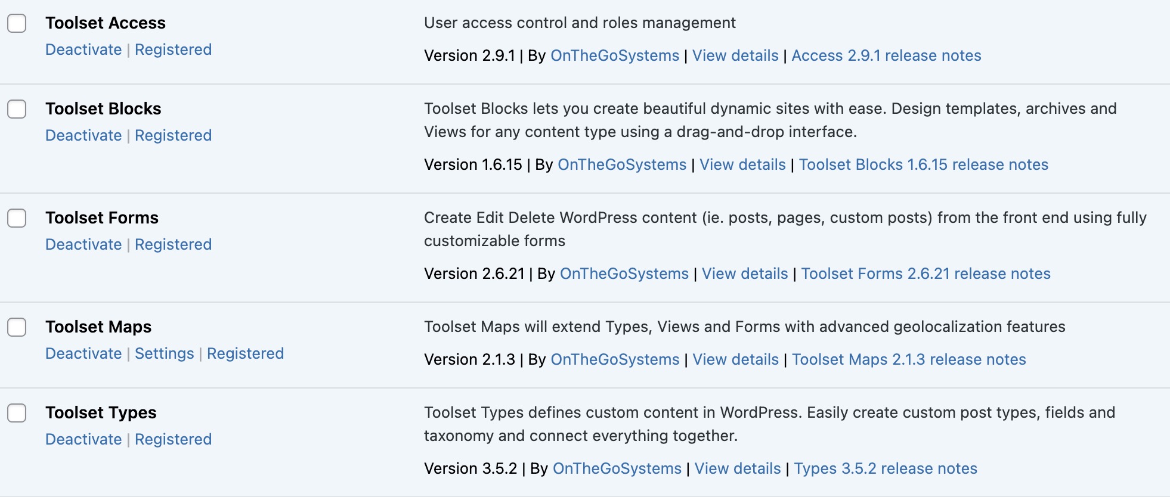View details for Toolset Access
The image size is (1170, 497).
point(735,55)
